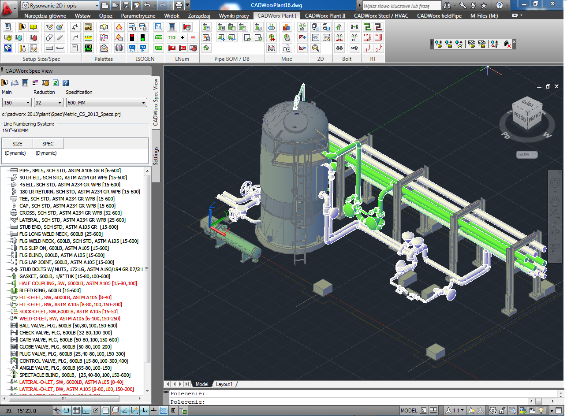Click the star favorites icon in title bar

(484, 5)
